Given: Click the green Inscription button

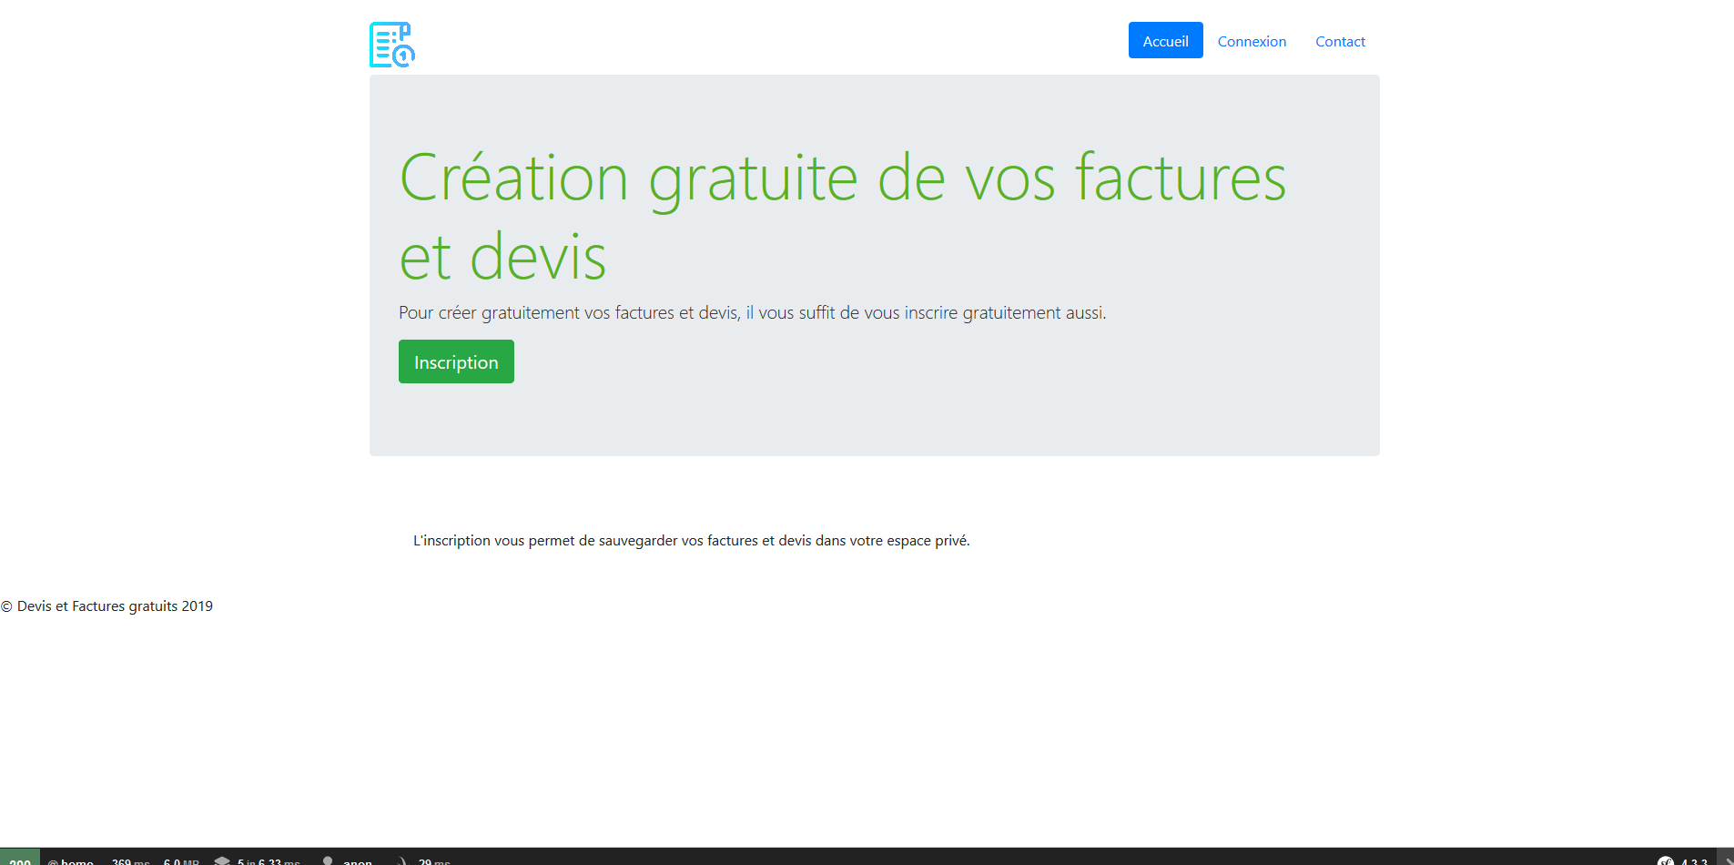Looking at the screenshot, I should pos(456,361).
